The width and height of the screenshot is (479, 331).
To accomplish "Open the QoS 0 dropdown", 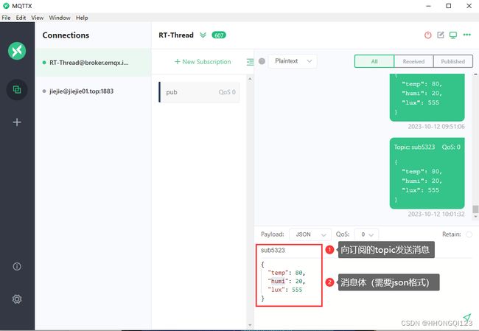I will (x=366, y=234).
